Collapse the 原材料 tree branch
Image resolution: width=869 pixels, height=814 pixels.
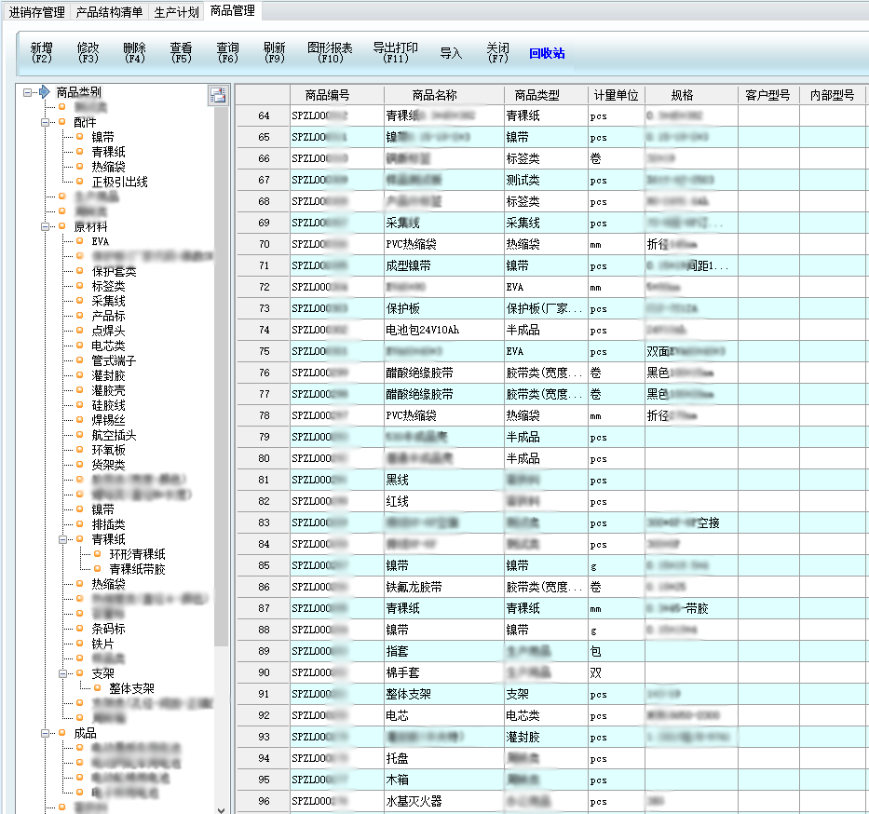(45, 226)
